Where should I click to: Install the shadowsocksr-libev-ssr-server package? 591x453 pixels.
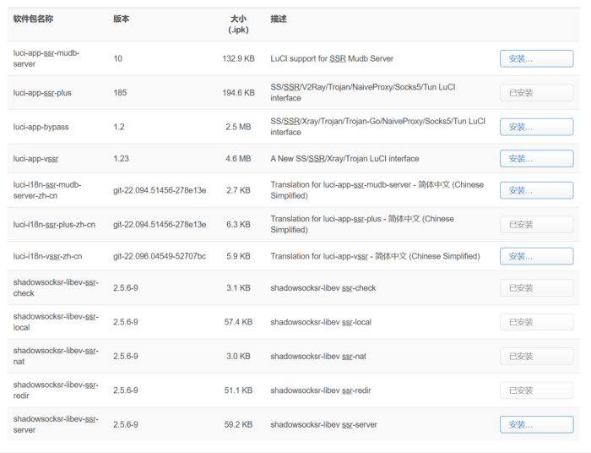[x=536, y=424]
